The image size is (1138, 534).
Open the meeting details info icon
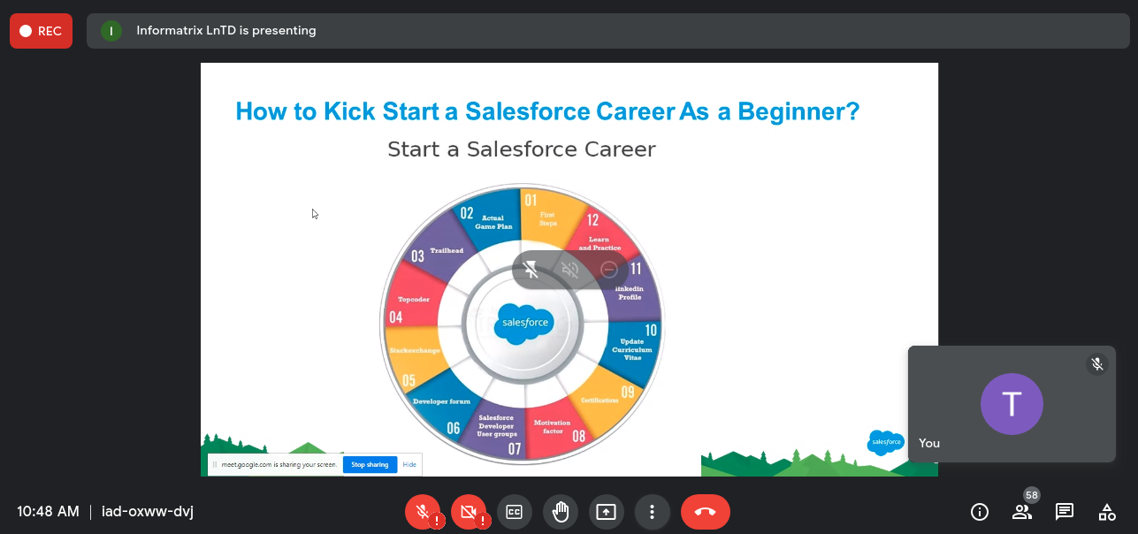point(980,511)
